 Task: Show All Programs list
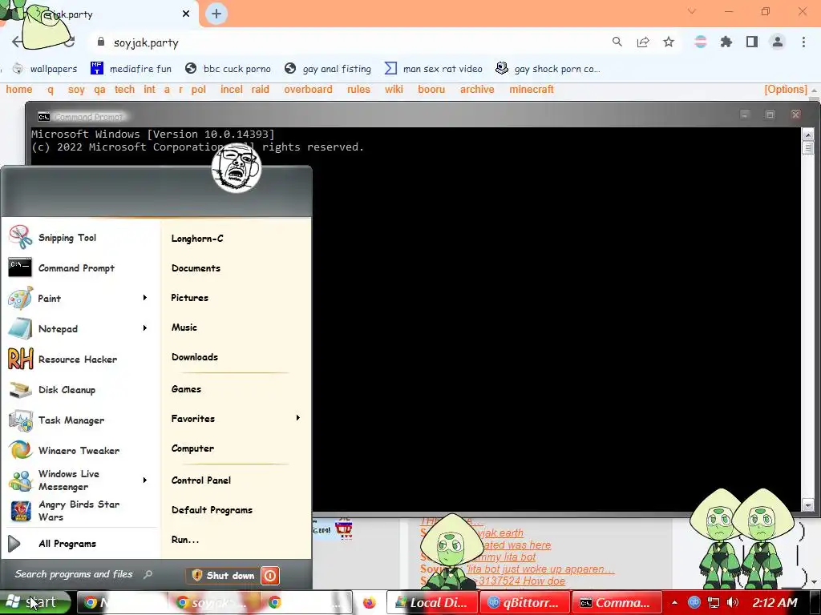(x=67, y=544)
